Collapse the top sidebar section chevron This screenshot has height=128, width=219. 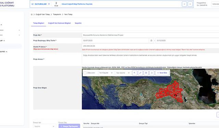[x=1, y=25]
